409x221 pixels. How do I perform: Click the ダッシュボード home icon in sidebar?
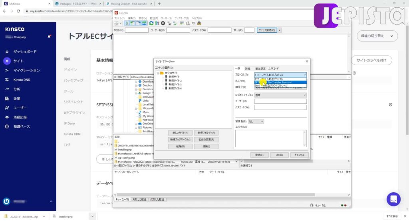point(7,51)
